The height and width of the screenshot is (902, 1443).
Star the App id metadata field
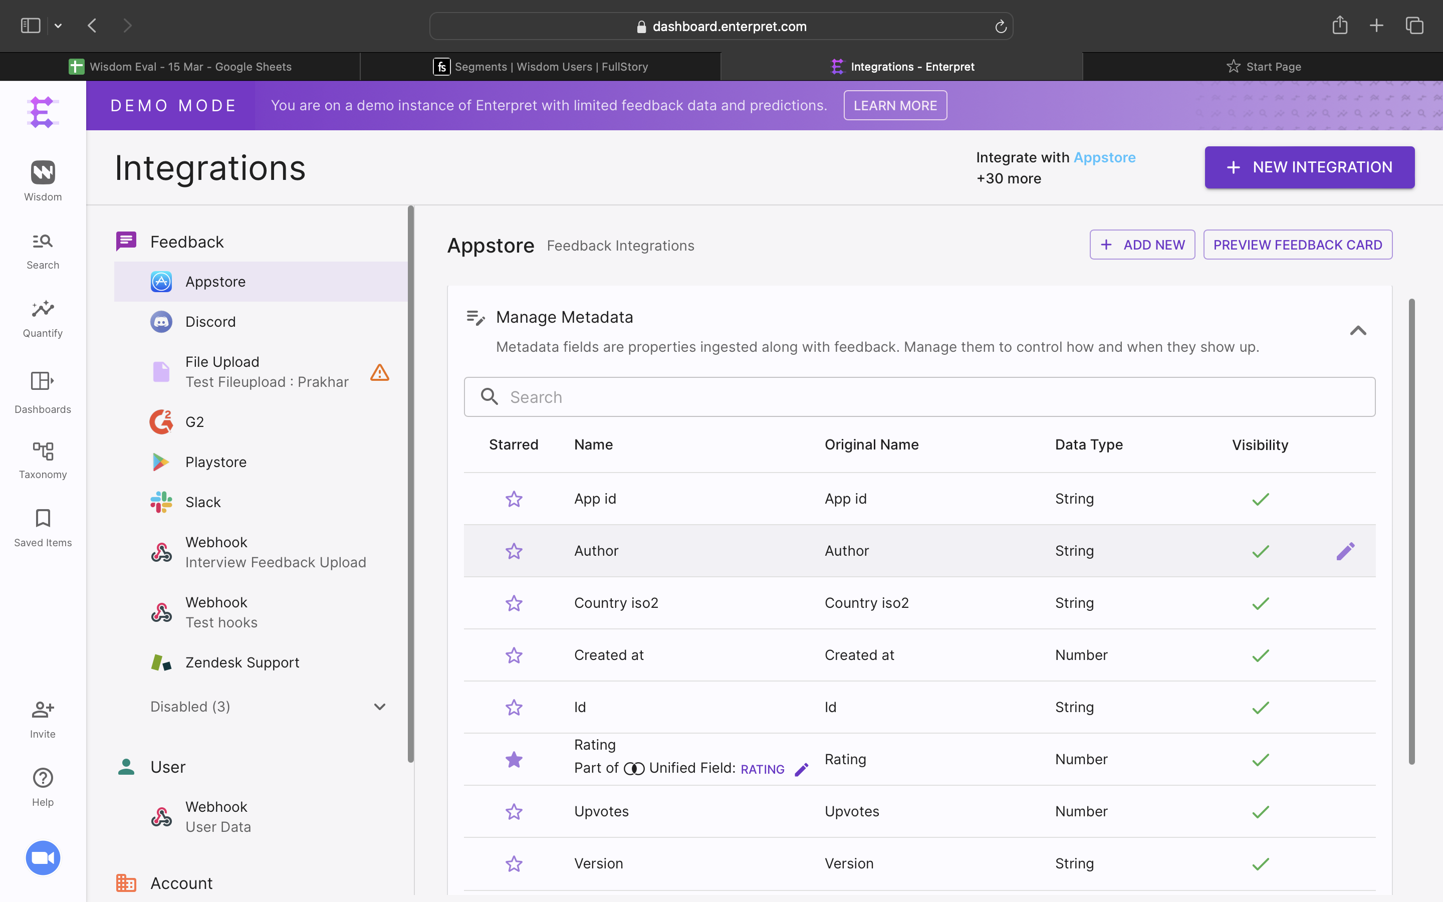tap(514, 499)
